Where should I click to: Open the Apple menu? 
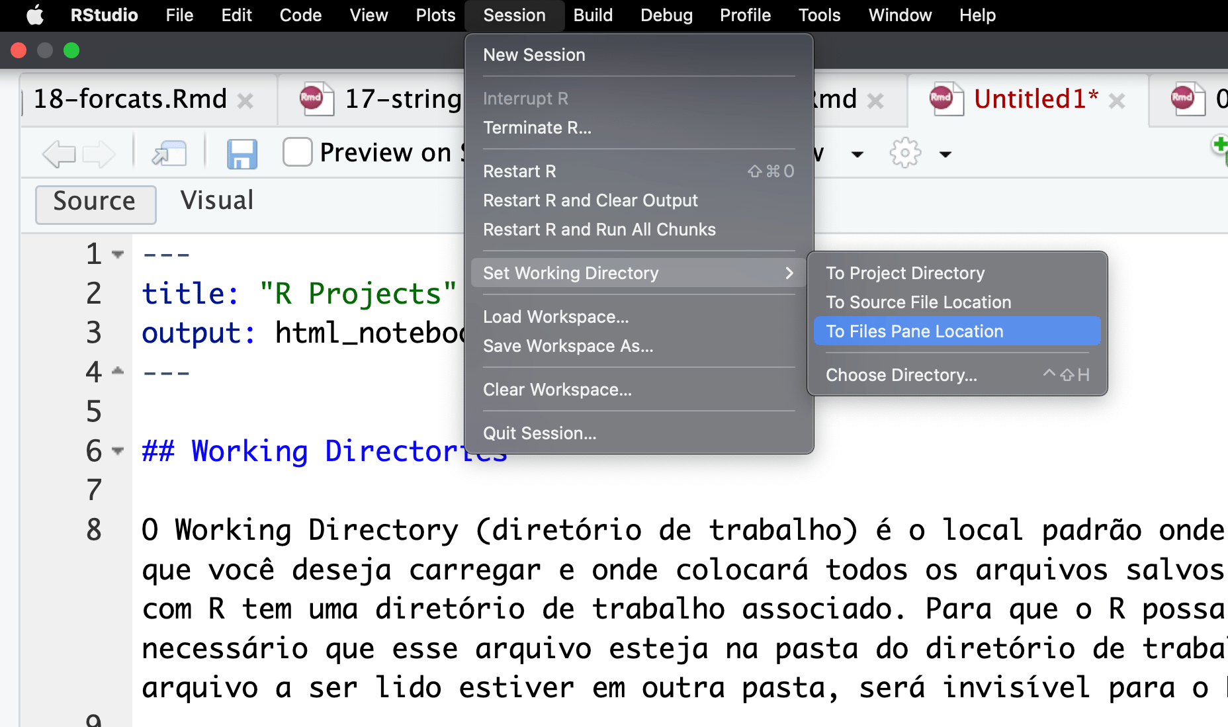(x=35, y=15)
